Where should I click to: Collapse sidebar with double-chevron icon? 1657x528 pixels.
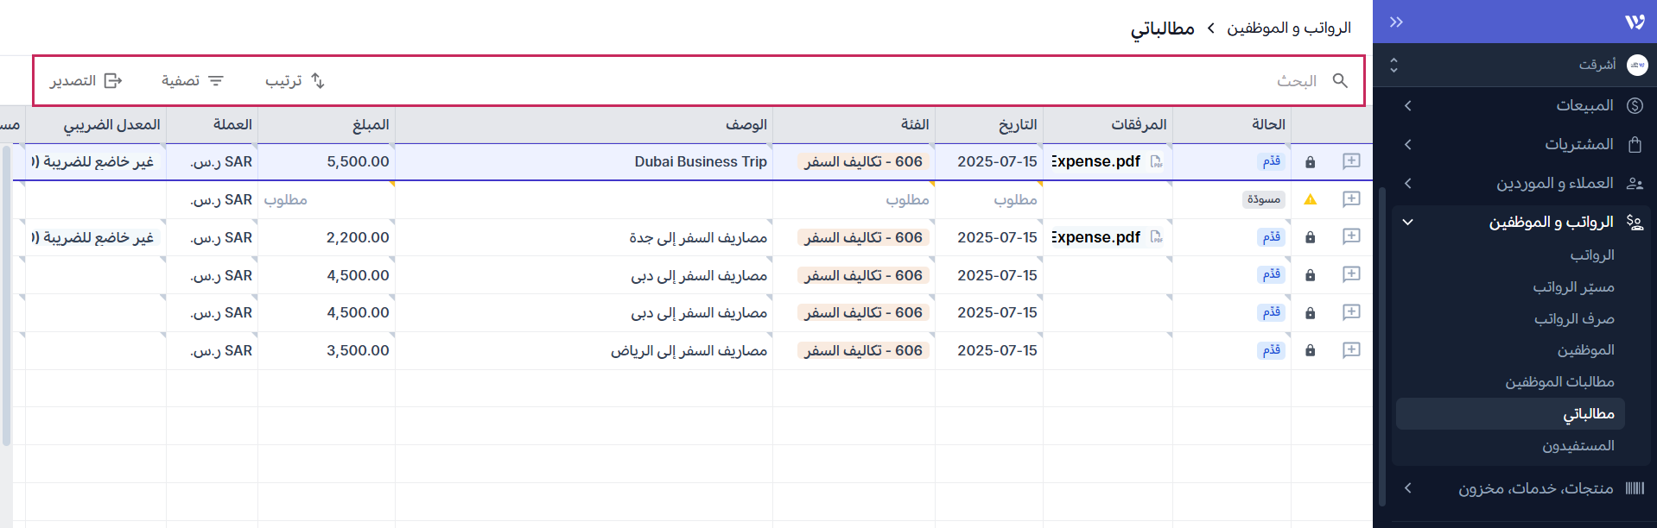[1396, 22]
